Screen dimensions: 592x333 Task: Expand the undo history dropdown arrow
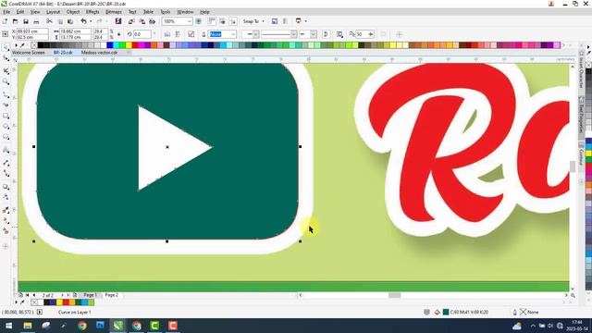pyautogui.click(x=91, y=21)
